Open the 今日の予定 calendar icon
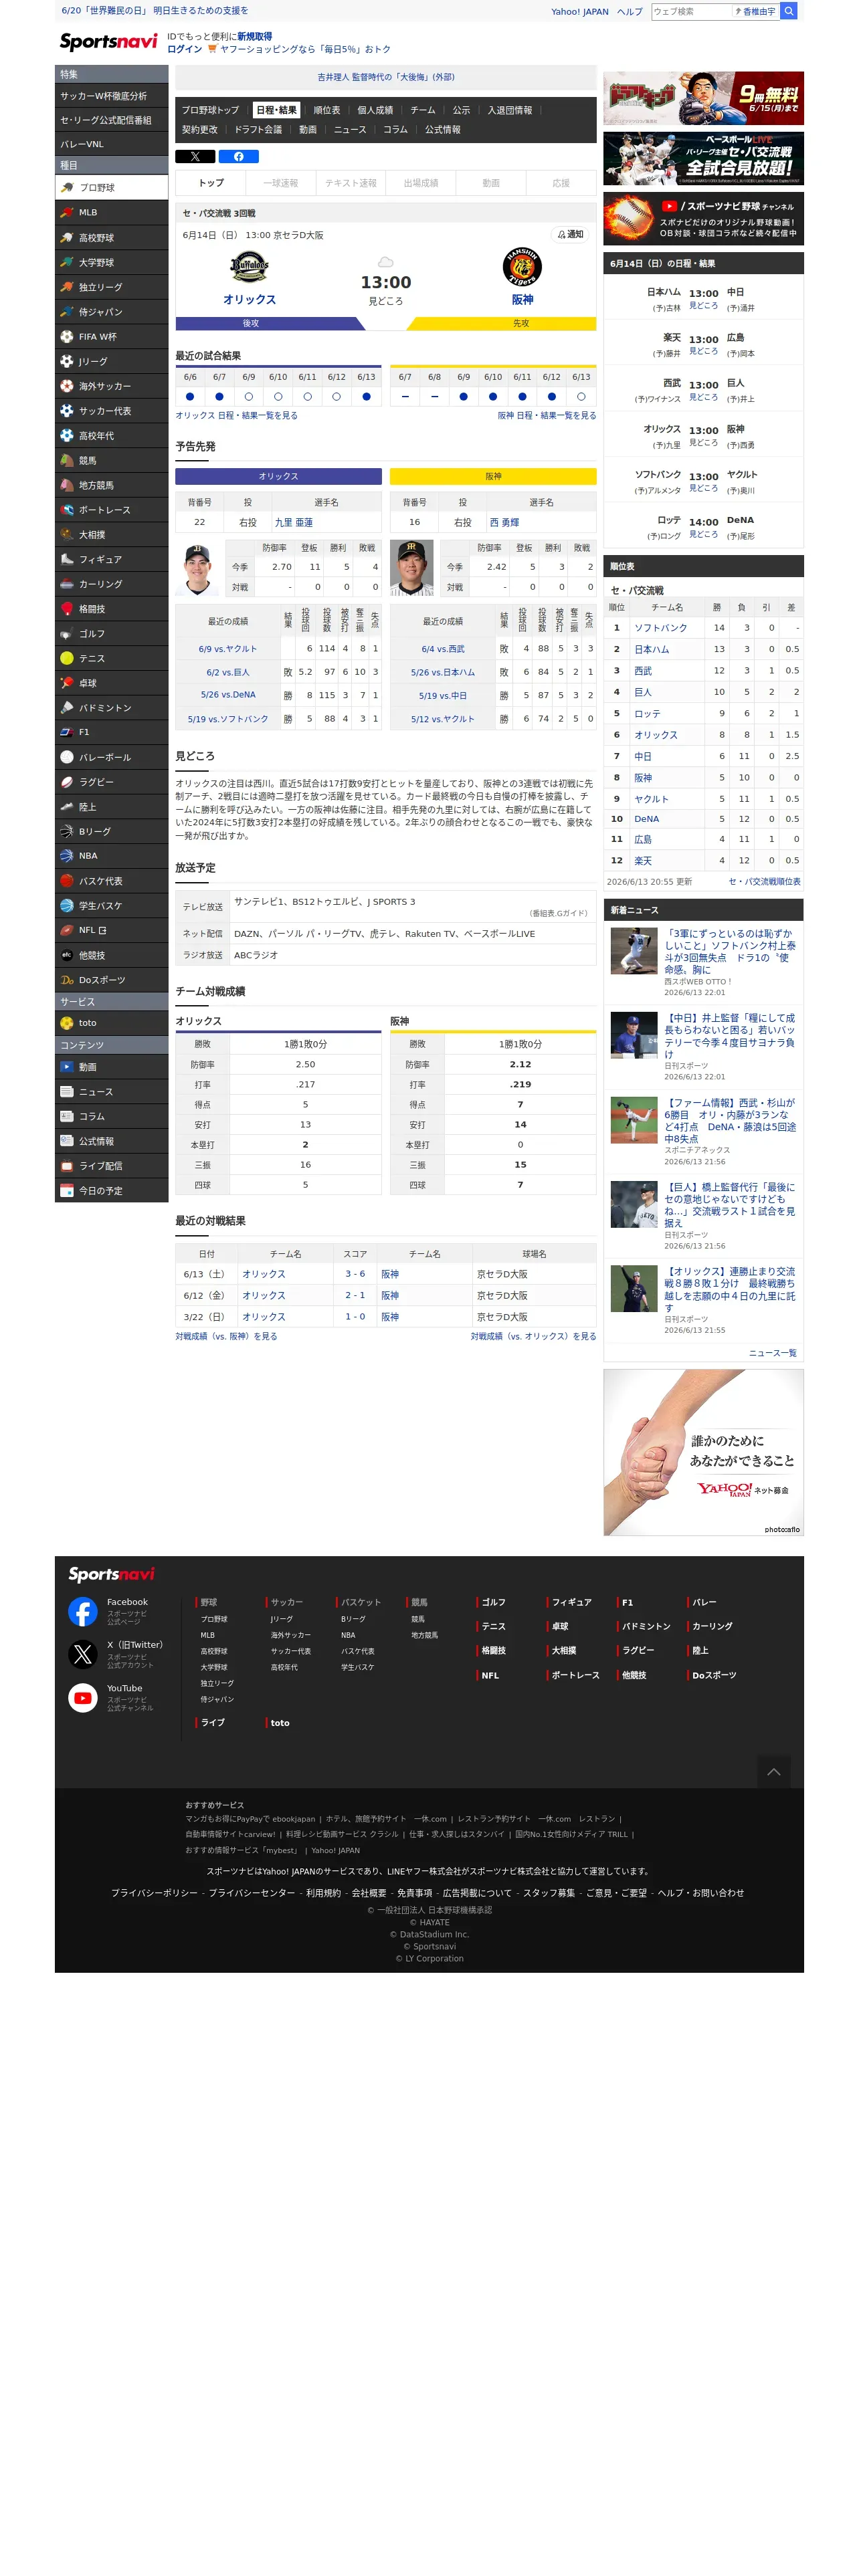 click(x=67, y=1191)
